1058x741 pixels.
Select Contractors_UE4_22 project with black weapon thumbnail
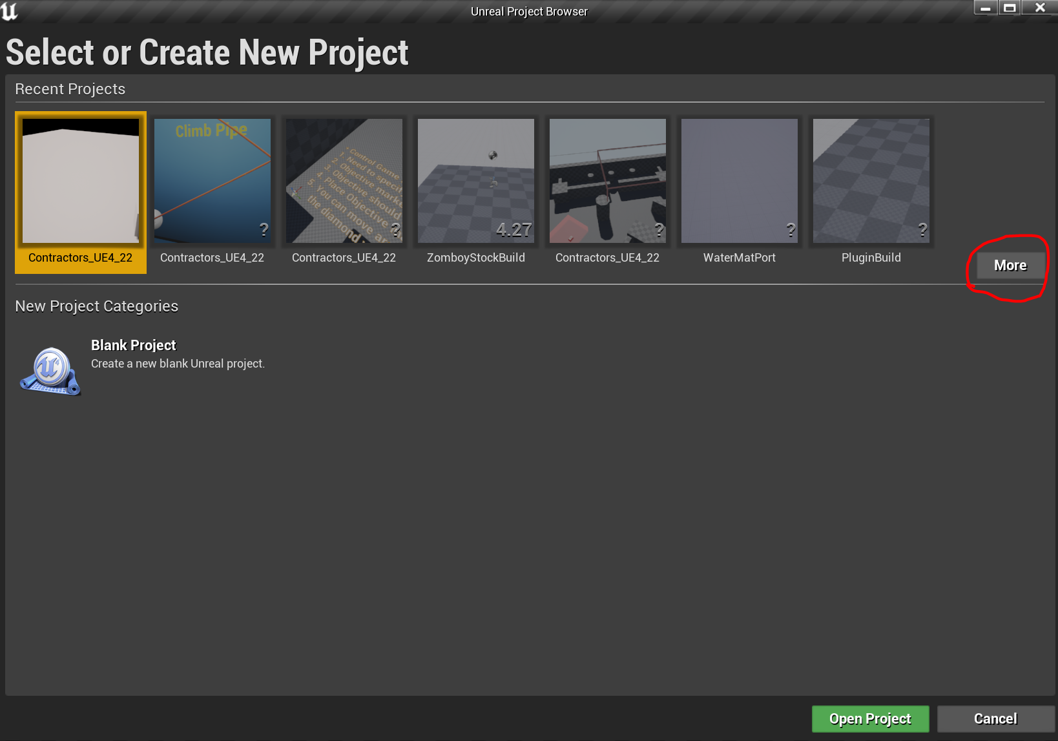point(608,181)
